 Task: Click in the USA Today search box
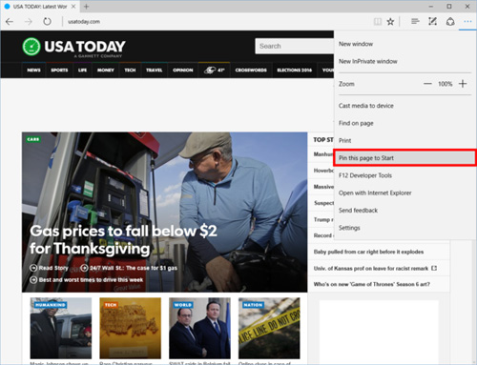coord(294,46)
